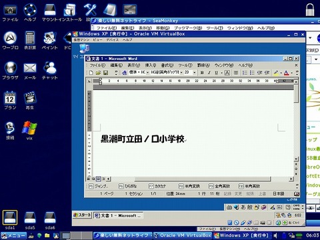Click the VirtualBox optical disc status icon
This screenshot has width=320, height=240.
[237, 223]
